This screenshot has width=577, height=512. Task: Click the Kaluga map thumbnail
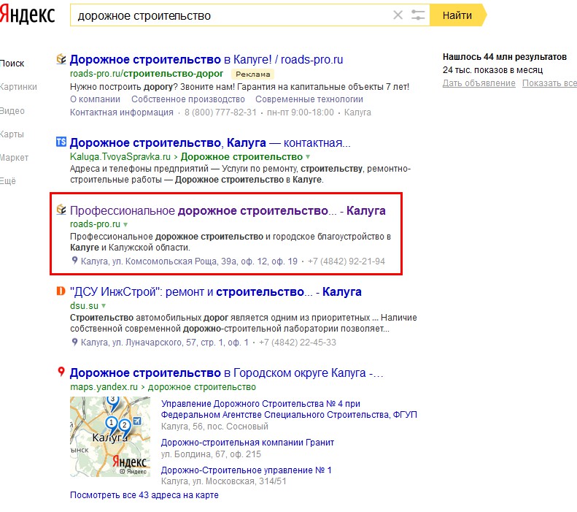110,437
